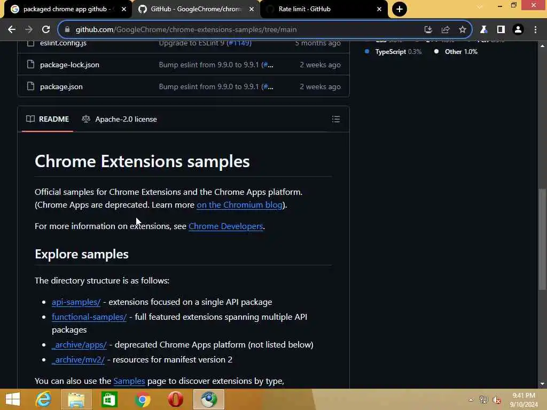Image resolution: width=547 pixels, height=410 pixels.
Task: Reload the GitHub page
Action: 46,30
